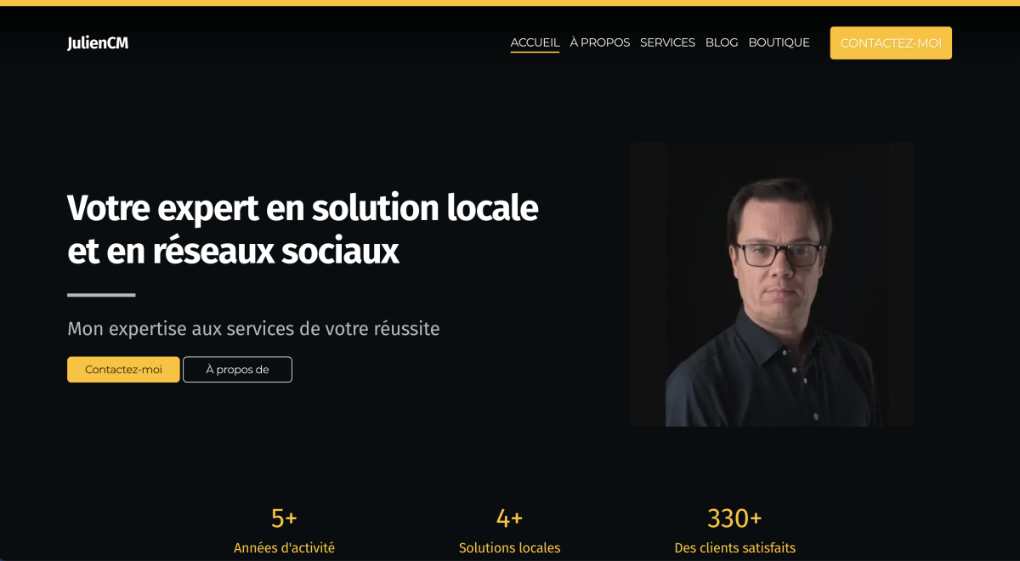Click the Votre expert en solution locale heading
This screenshot has height=561, width=1020.
(x=303, y=229)
